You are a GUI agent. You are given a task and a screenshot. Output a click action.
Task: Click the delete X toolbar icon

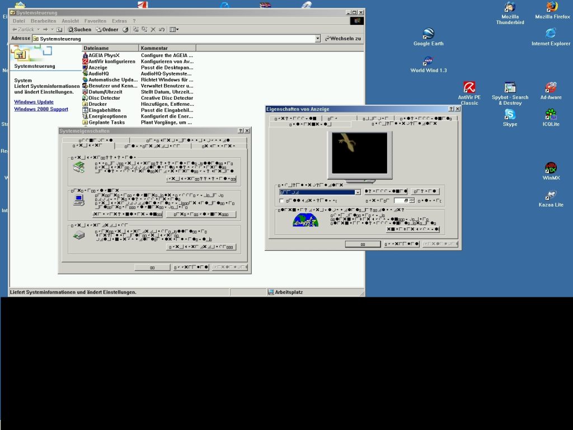153,30
